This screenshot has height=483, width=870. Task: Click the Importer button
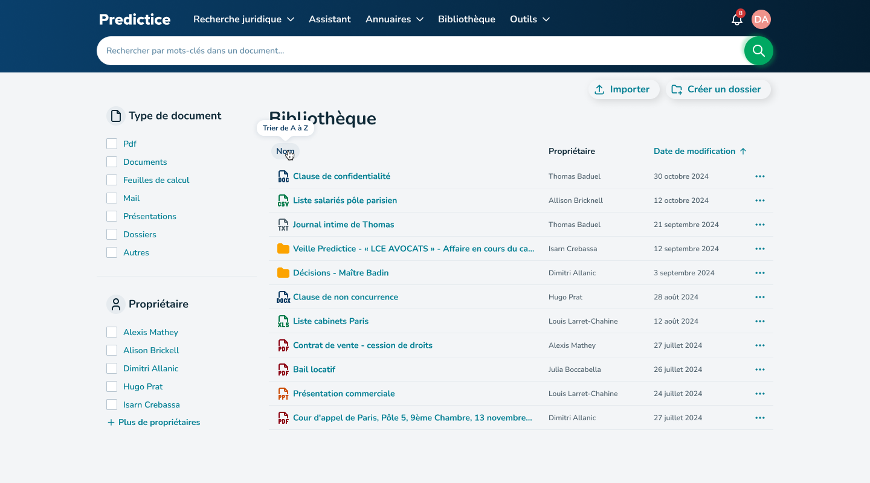tap(624, 89)
